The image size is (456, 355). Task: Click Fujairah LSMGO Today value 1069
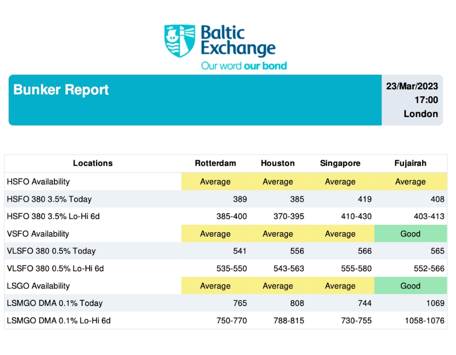(435, 303)
